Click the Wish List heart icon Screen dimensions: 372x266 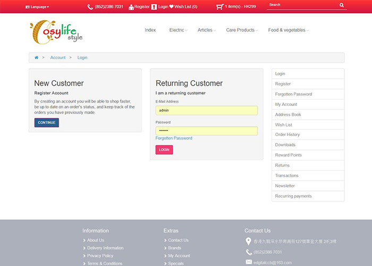tap(171, 7)
